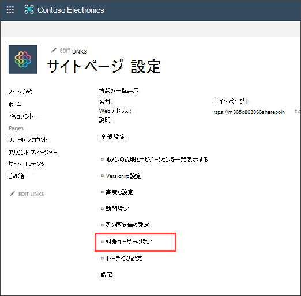The image size is (301, 296).
Task: Open Versioning 設定 link
Action: tap(123, 176)
